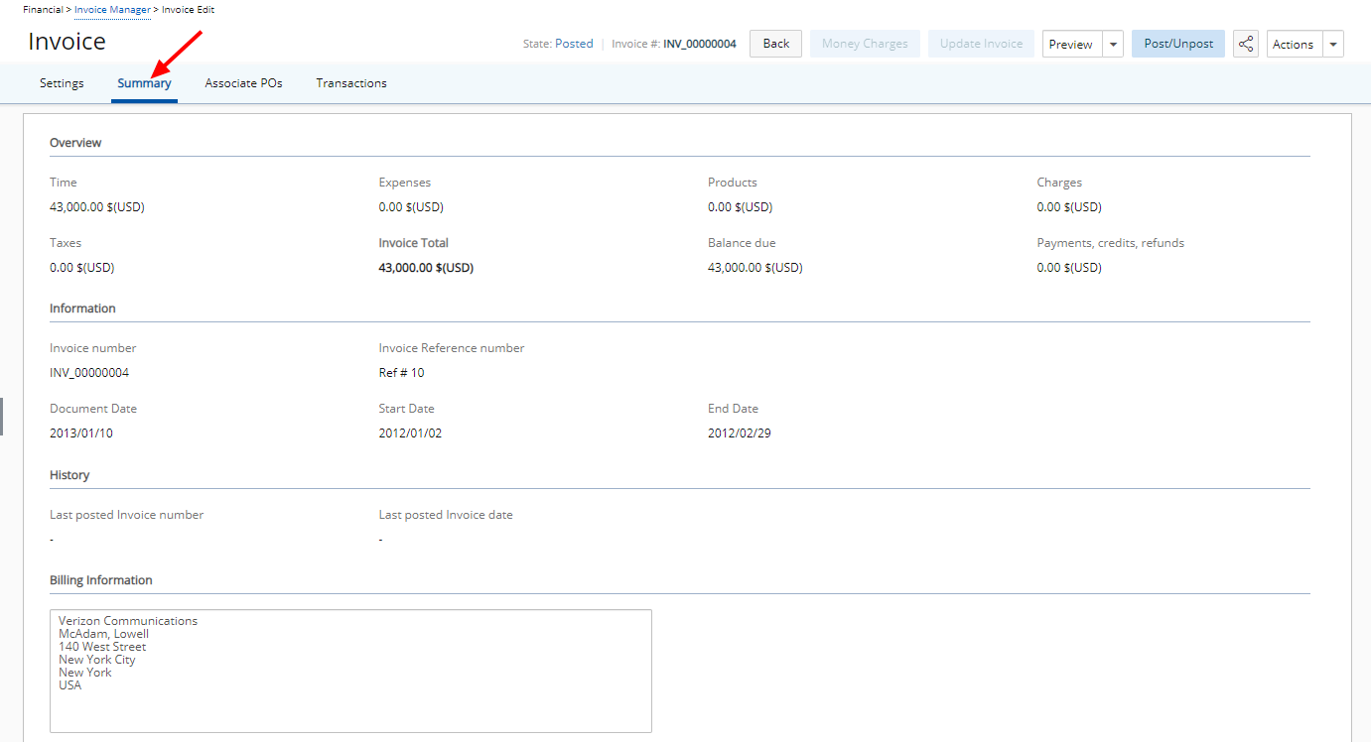Click the McAdam, Lowell address line
This screenshot has height=742, width=1371.
click(x=103, y=634)
